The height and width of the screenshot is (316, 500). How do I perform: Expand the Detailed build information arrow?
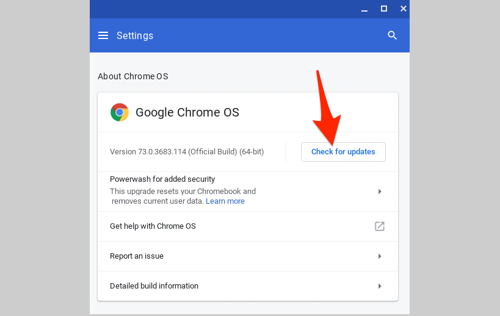pyautogui.click(x=379, y=286)
